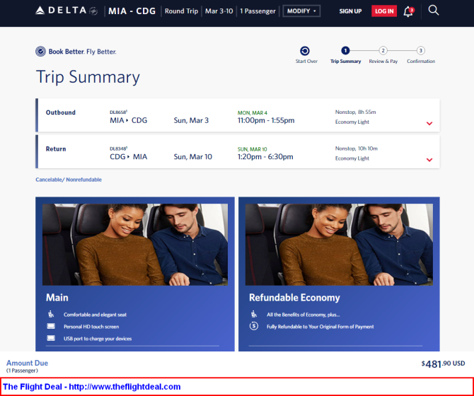Image resolution: width=474 pixels, height=396 pixels.
Task: Click return flight number DL8348
Action: click(119, 148)
